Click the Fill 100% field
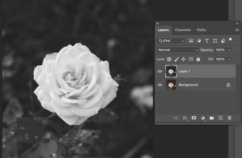Image resolution: width=242 pixels, height=158 pixels. (221, 59)
